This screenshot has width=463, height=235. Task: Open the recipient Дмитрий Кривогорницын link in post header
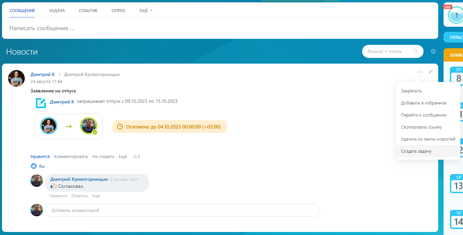coord(92,74)
